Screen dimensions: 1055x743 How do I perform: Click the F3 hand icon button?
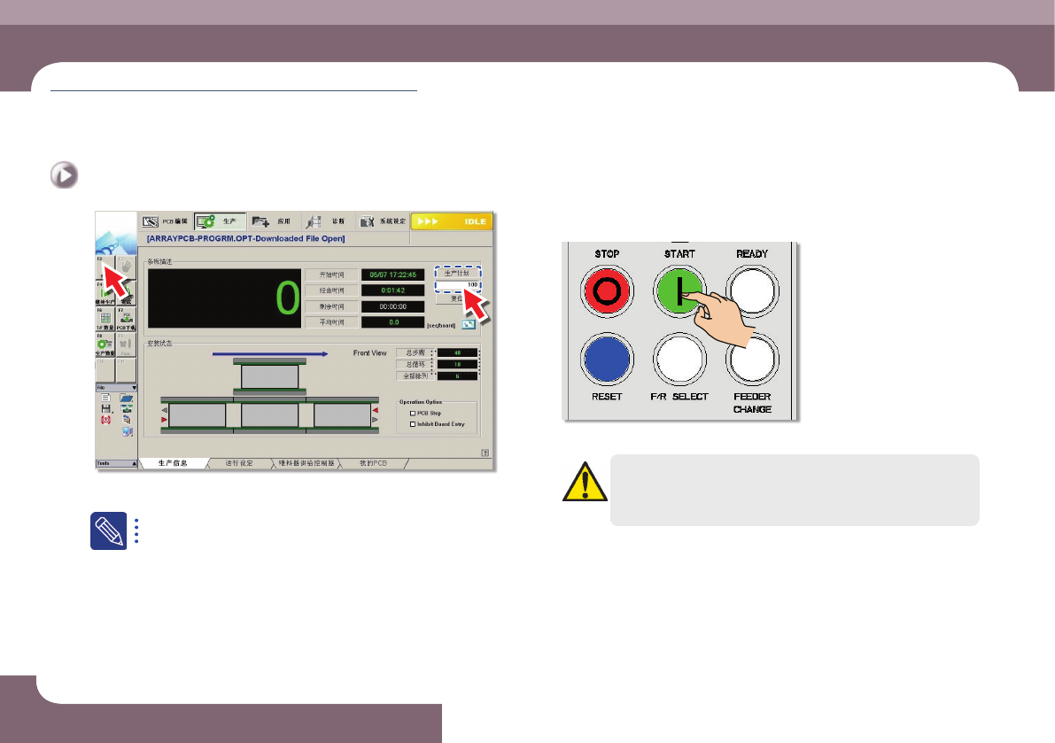[126, 267]
